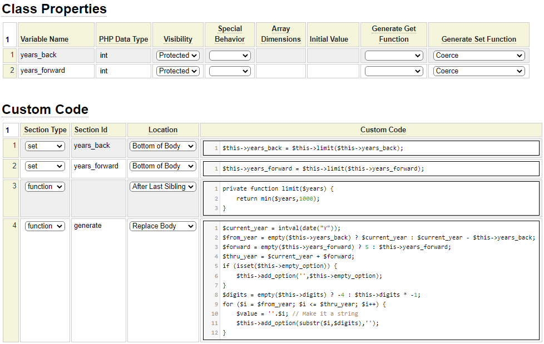Change Coerce set function for years_forward
Screen dimensions: 544x344
(x=478, y=71)
